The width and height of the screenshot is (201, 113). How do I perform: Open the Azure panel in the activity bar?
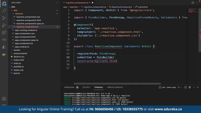click(x=4, y=47)
